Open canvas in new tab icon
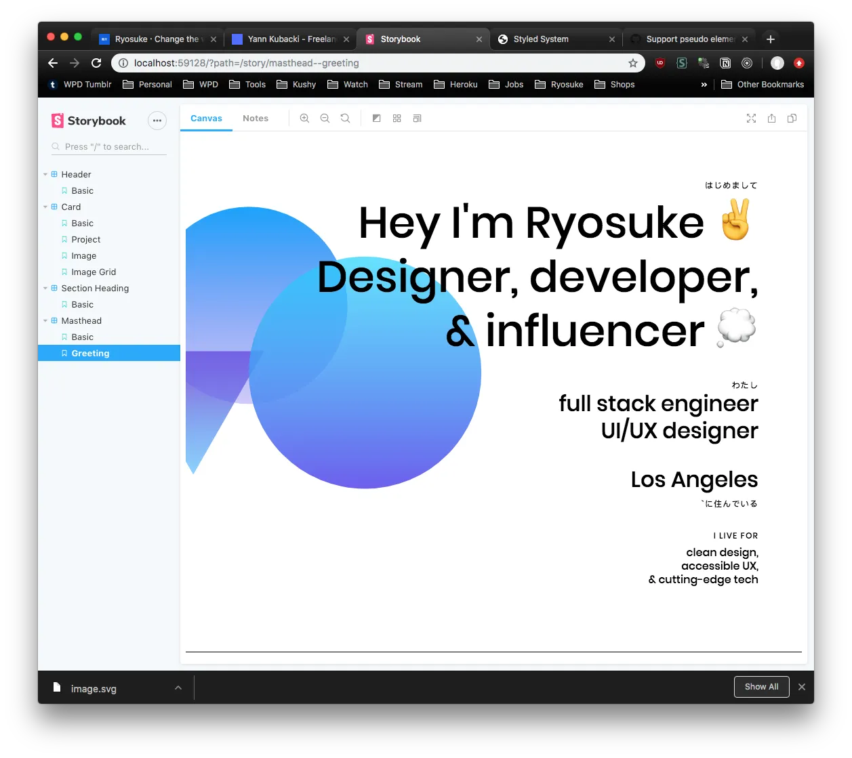 [771, 119]
